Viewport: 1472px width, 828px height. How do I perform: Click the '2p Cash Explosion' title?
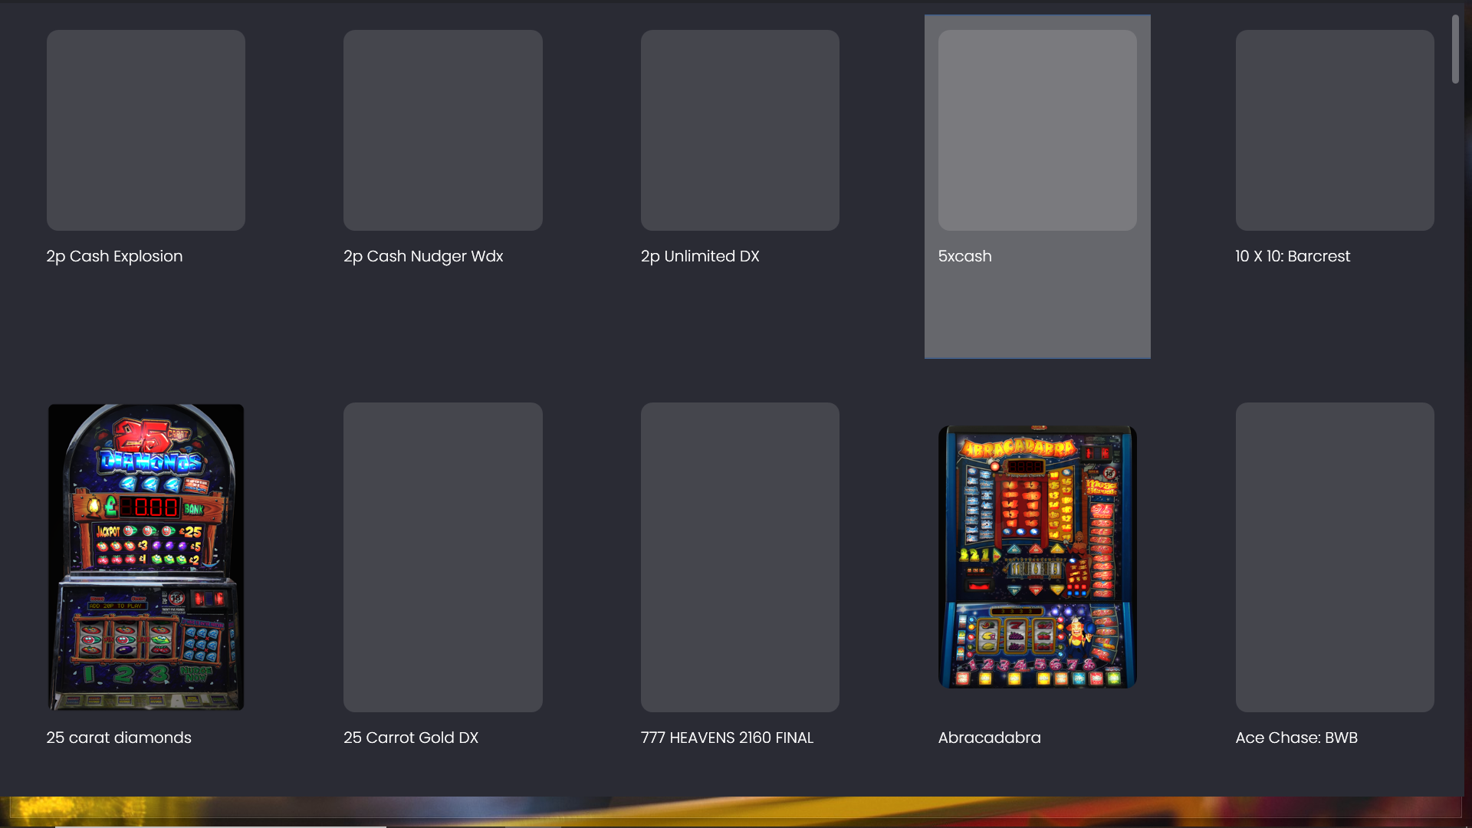114,256
